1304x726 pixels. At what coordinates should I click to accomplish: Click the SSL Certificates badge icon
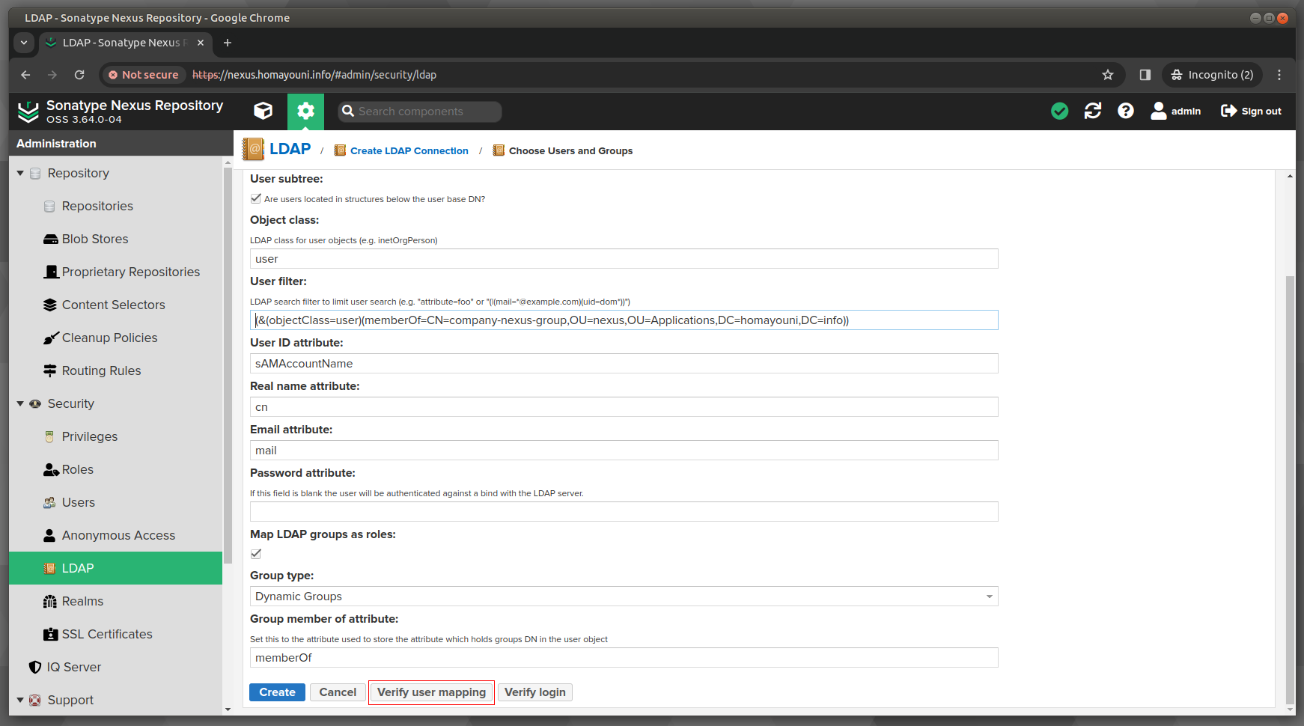point(50,634)
